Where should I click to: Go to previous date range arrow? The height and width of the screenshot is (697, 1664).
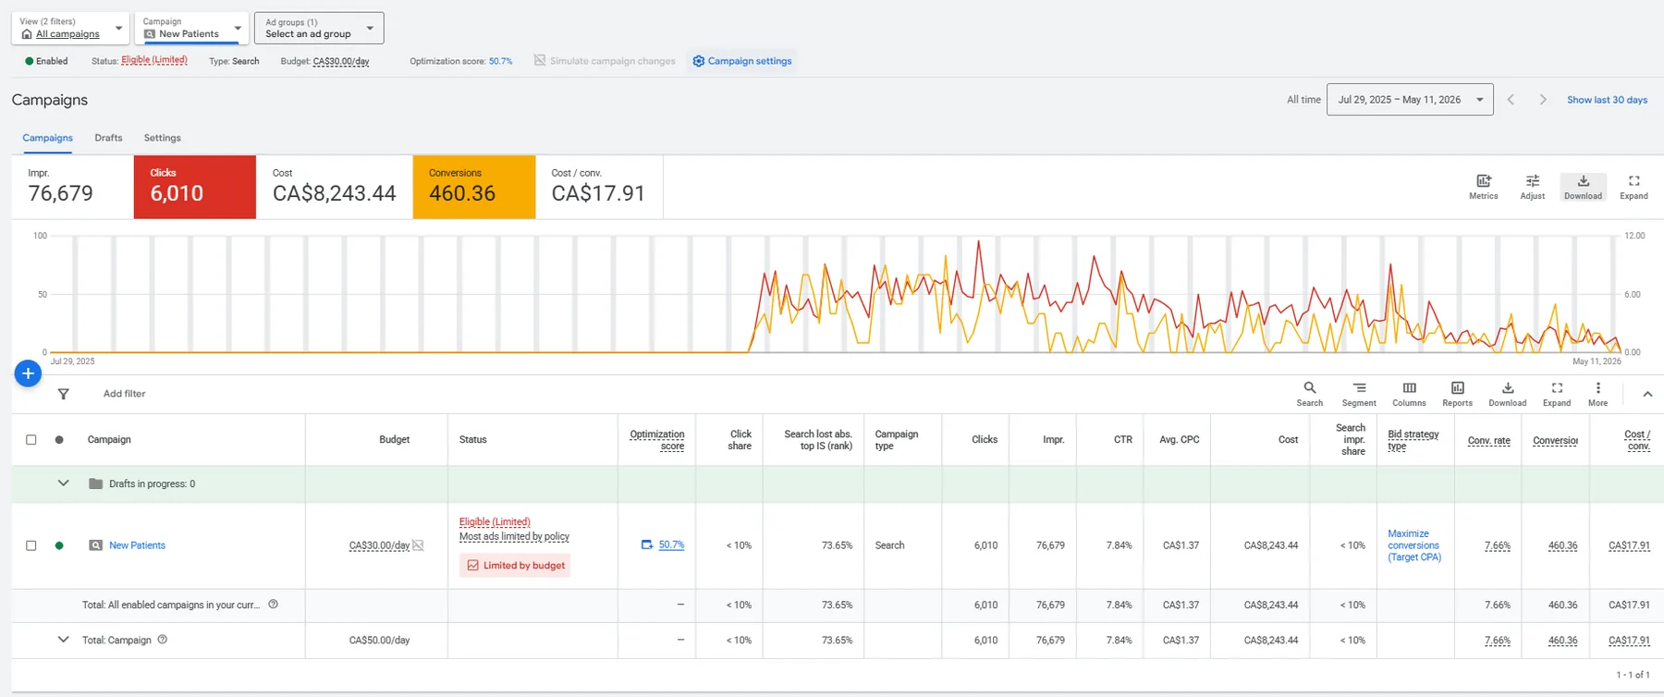coord(1511,100)
